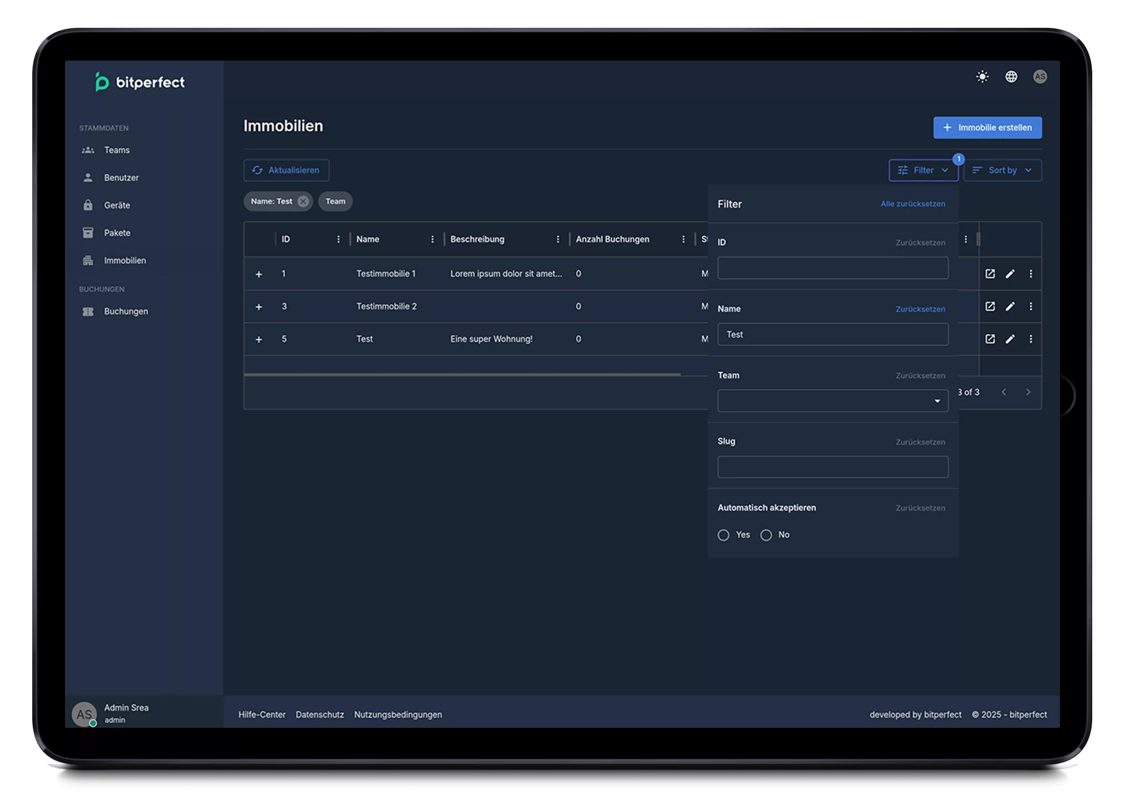The width and height of the screenshot is (1125, 794).
Task: Click the horizontal table scrollbar
Action: pos(461,375)
